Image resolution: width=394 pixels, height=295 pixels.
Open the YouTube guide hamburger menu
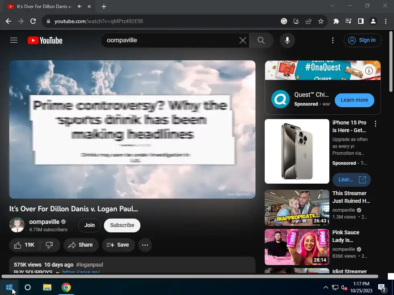14,40
